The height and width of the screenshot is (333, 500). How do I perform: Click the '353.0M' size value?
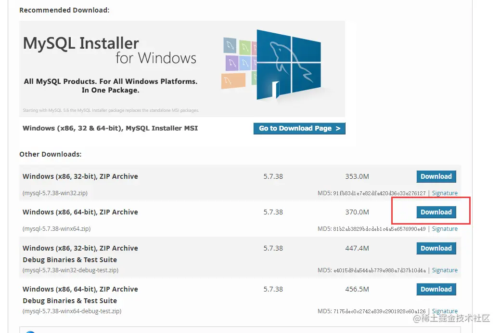(x=357, y=176)
